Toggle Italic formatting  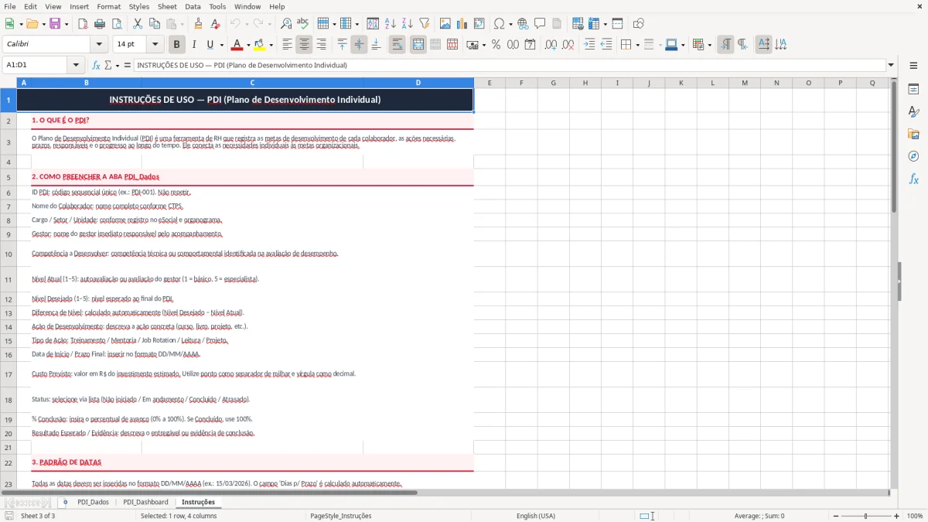click(194, 45)
